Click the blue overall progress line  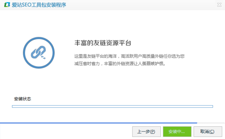[99, 123]
